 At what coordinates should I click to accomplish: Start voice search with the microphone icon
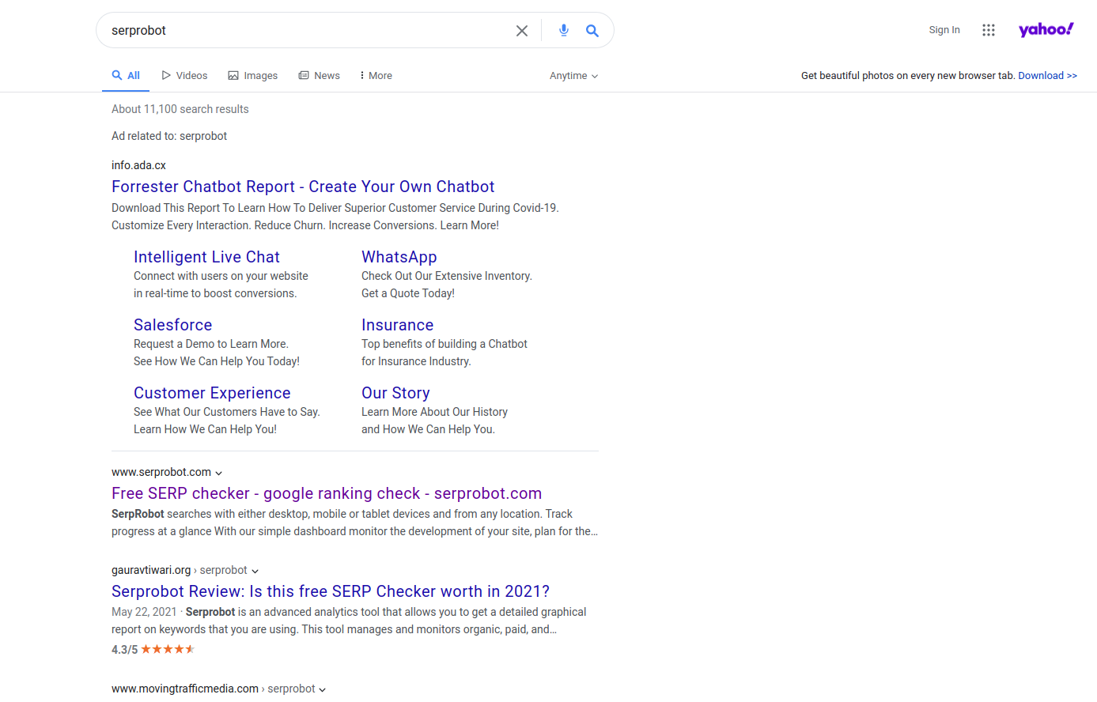pos(564,30)
